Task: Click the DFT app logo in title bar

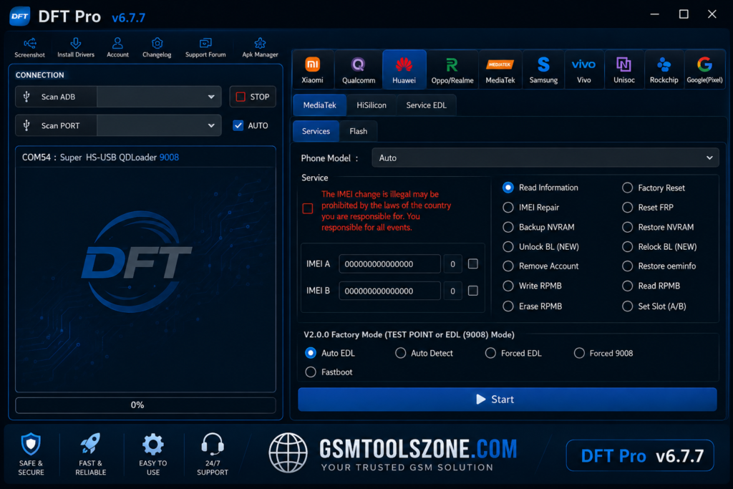Action: [x=19, y=16]
